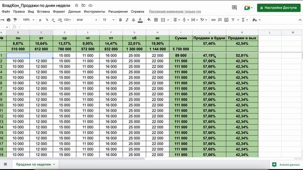Format as currency with the р. button

40,20
